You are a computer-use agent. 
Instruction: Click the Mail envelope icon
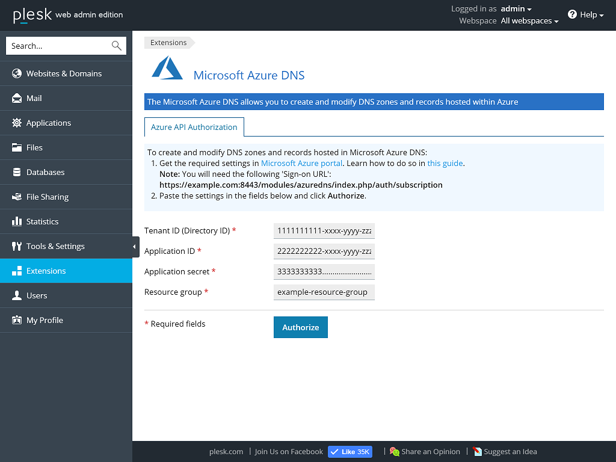(17, 98)
